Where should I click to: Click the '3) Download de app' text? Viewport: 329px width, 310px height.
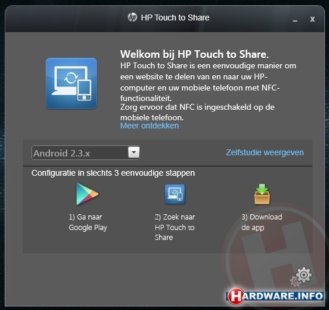262,222
